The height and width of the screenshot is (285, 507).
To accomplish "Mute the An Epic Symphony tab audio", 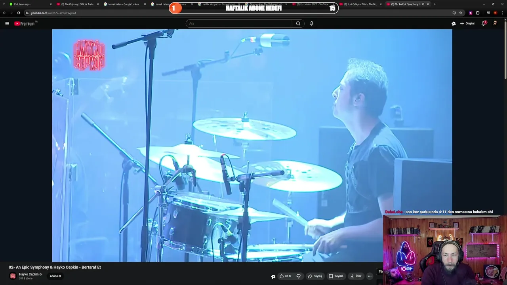I will tap(423, 4).
